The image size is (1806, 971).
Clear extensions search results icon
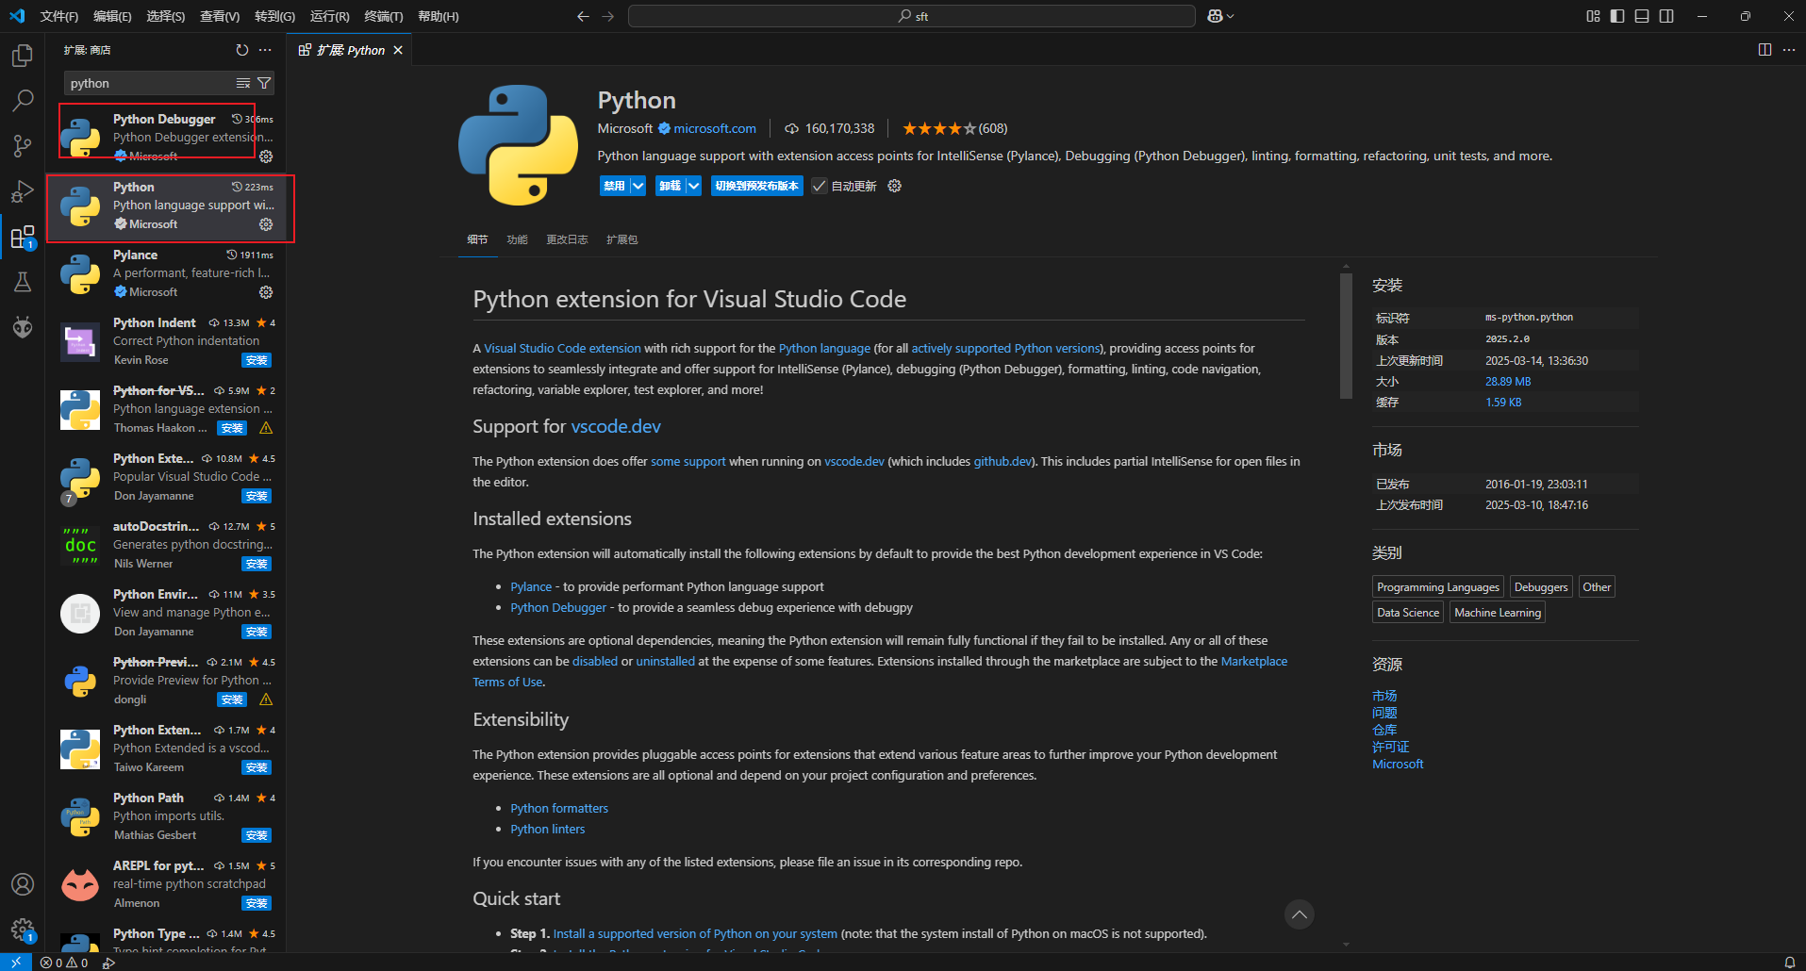242,83
